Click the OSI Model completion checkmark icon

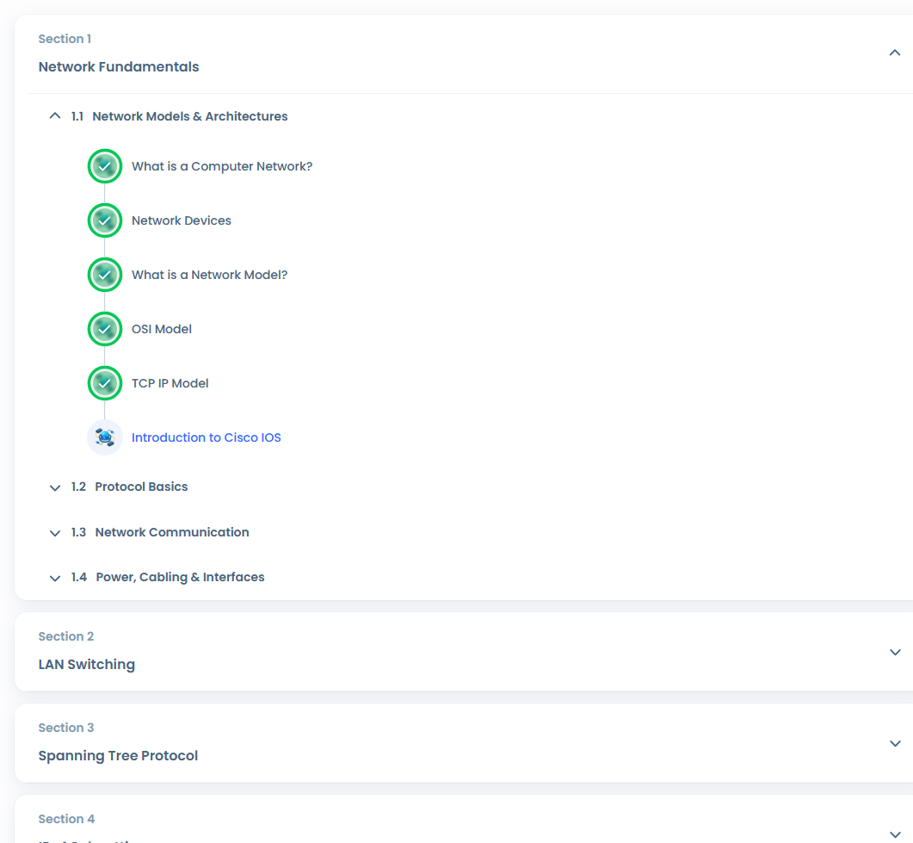coord(105,329)
